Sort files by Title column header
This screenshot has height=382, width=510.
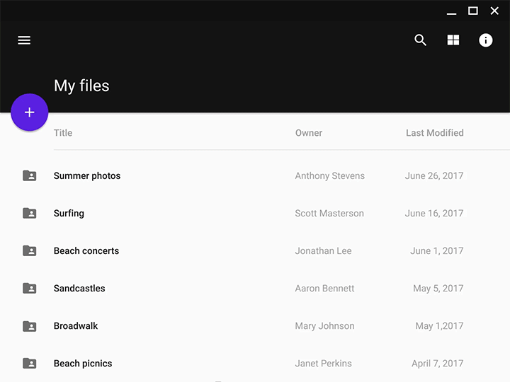63,133
